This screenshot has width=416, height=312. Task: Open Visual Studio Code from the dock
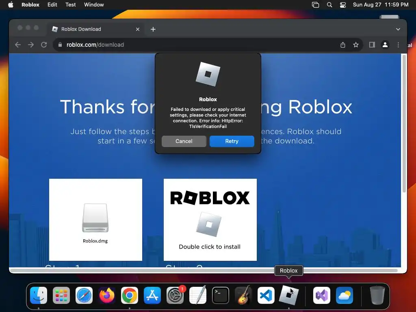266,295
